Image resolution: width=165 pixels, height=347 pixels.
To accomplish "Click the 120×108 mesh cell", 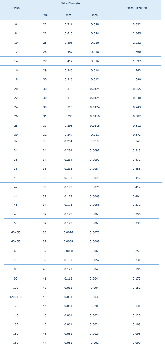I will pyautogui.click(x=16, y=297).
